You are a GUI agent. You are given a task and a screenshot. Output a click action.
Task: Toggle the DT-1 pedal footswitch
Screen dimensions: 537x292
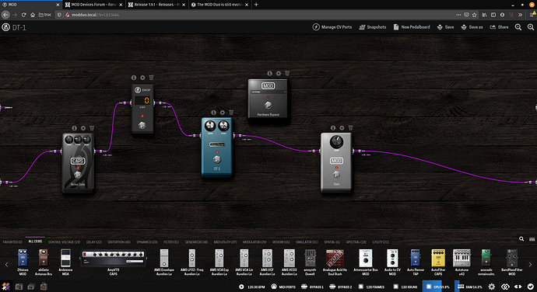pos(217,159)
